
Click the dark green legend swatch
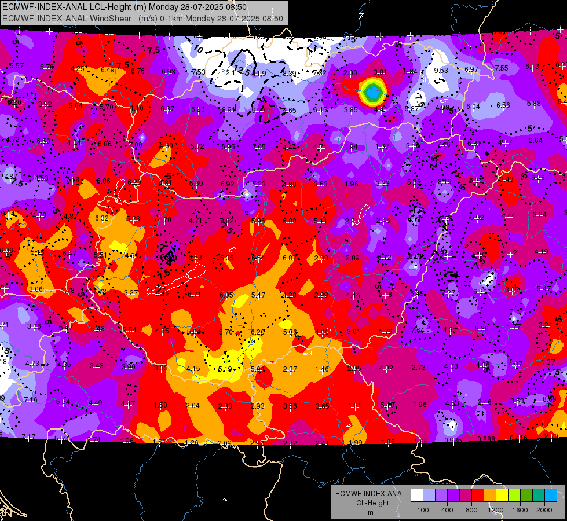point(526,495)
